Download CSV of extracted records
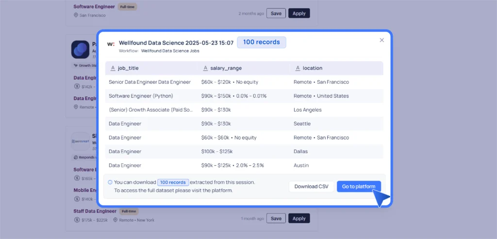Screen dimensions: 497x239 click(x=311, y=187)
